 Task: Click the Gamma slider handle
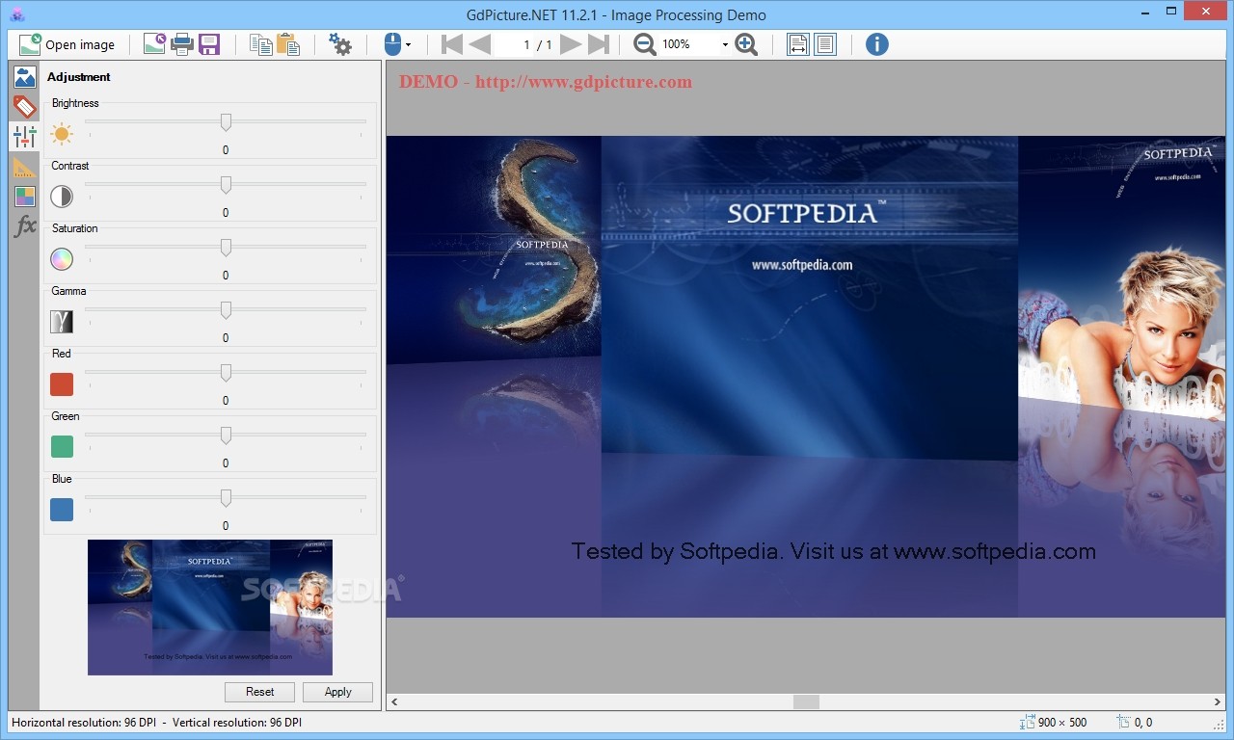[x=226, y=310]
